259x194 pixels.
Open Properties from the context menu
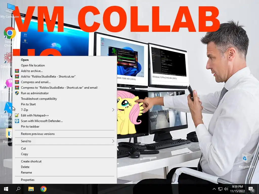(x=64, y=180)
